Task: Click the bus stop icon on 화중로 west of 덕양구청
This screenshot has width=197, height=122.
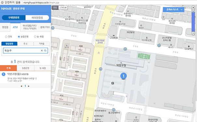Action: coord(101,69)
